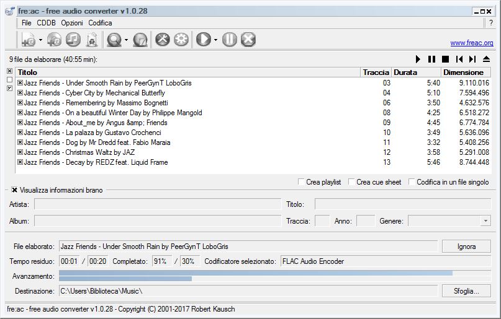Click the Album input field

(158, 221)
